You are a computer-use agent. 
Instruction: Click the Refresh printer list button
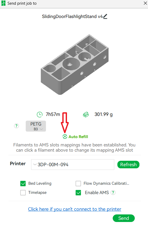128,165
